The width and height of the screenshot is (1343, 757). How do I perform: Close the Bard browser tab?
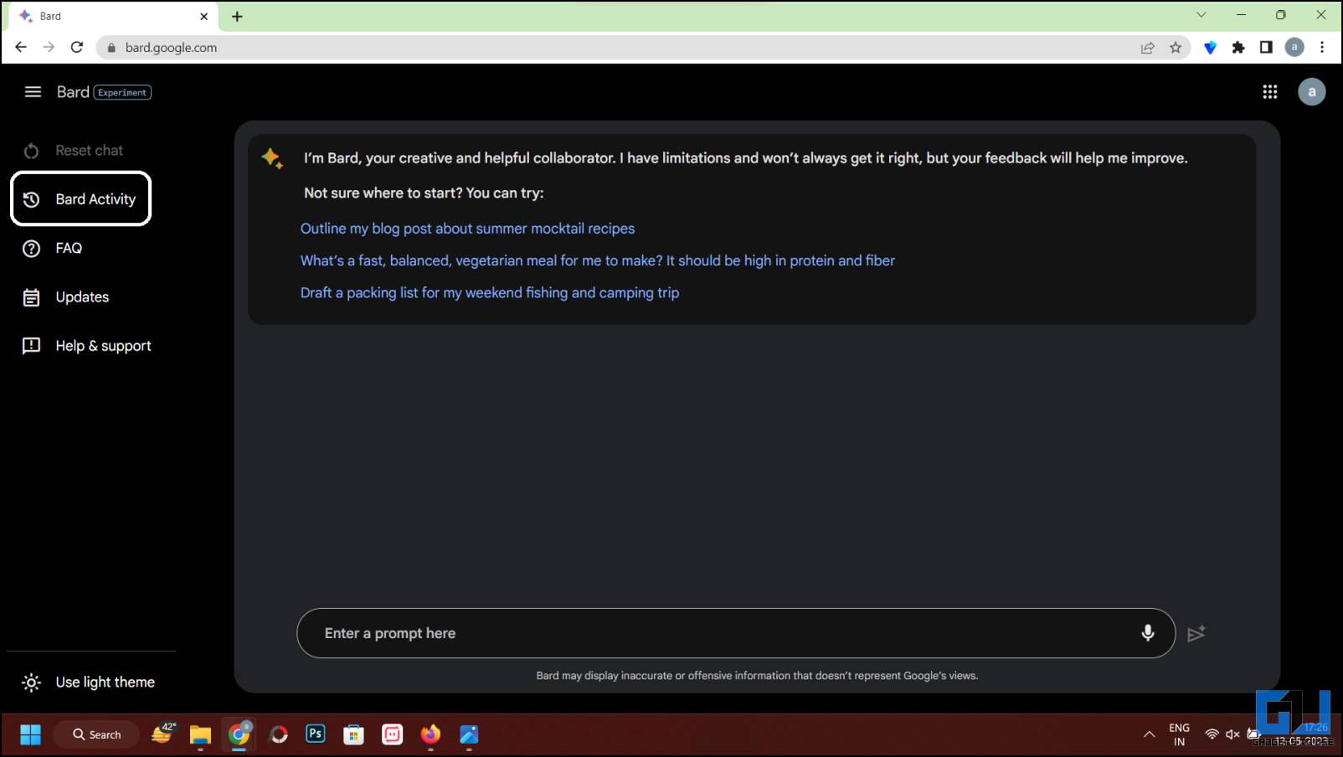(x=203, y=16)
